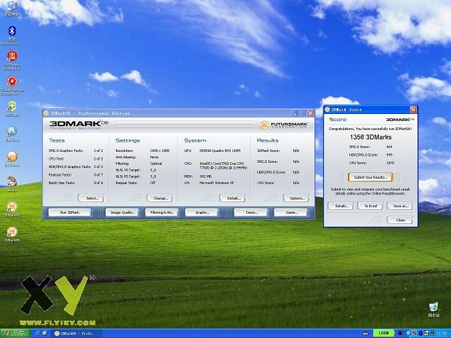The width and height of the screenshot is (451, 338).
Task: Launch the Demo... button
Action: tap(251, 212)
